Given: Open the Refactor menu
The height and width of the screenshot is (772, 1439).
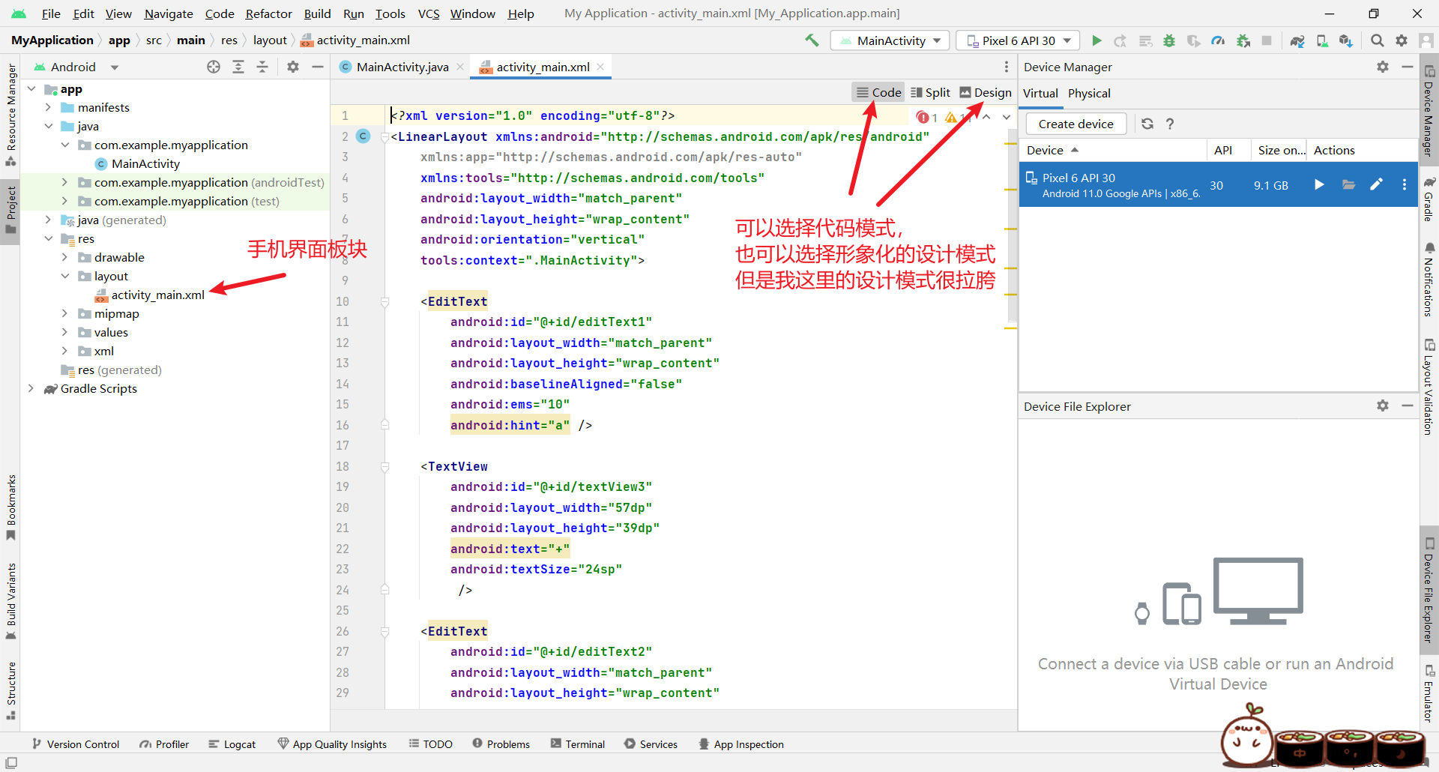Looking at the screenshot, I should 268,13.
